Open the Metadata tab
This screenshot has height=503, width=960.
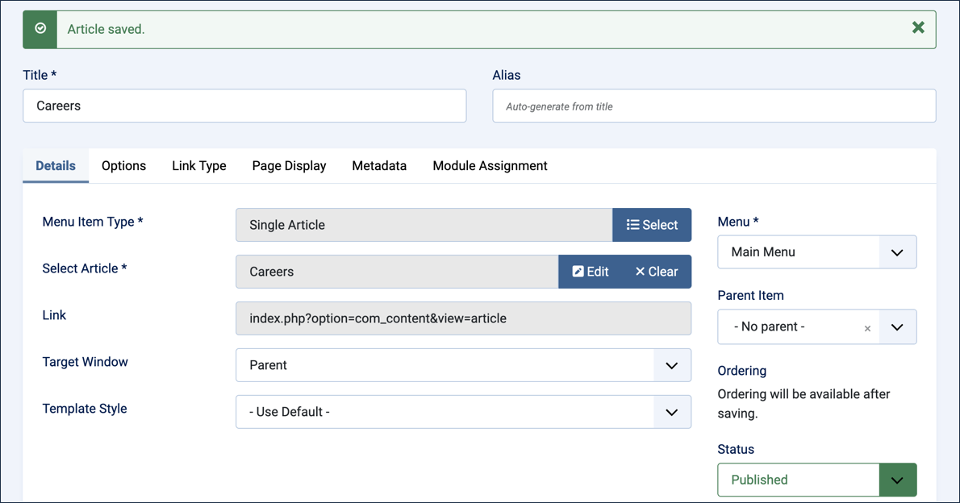pos(379,166)
